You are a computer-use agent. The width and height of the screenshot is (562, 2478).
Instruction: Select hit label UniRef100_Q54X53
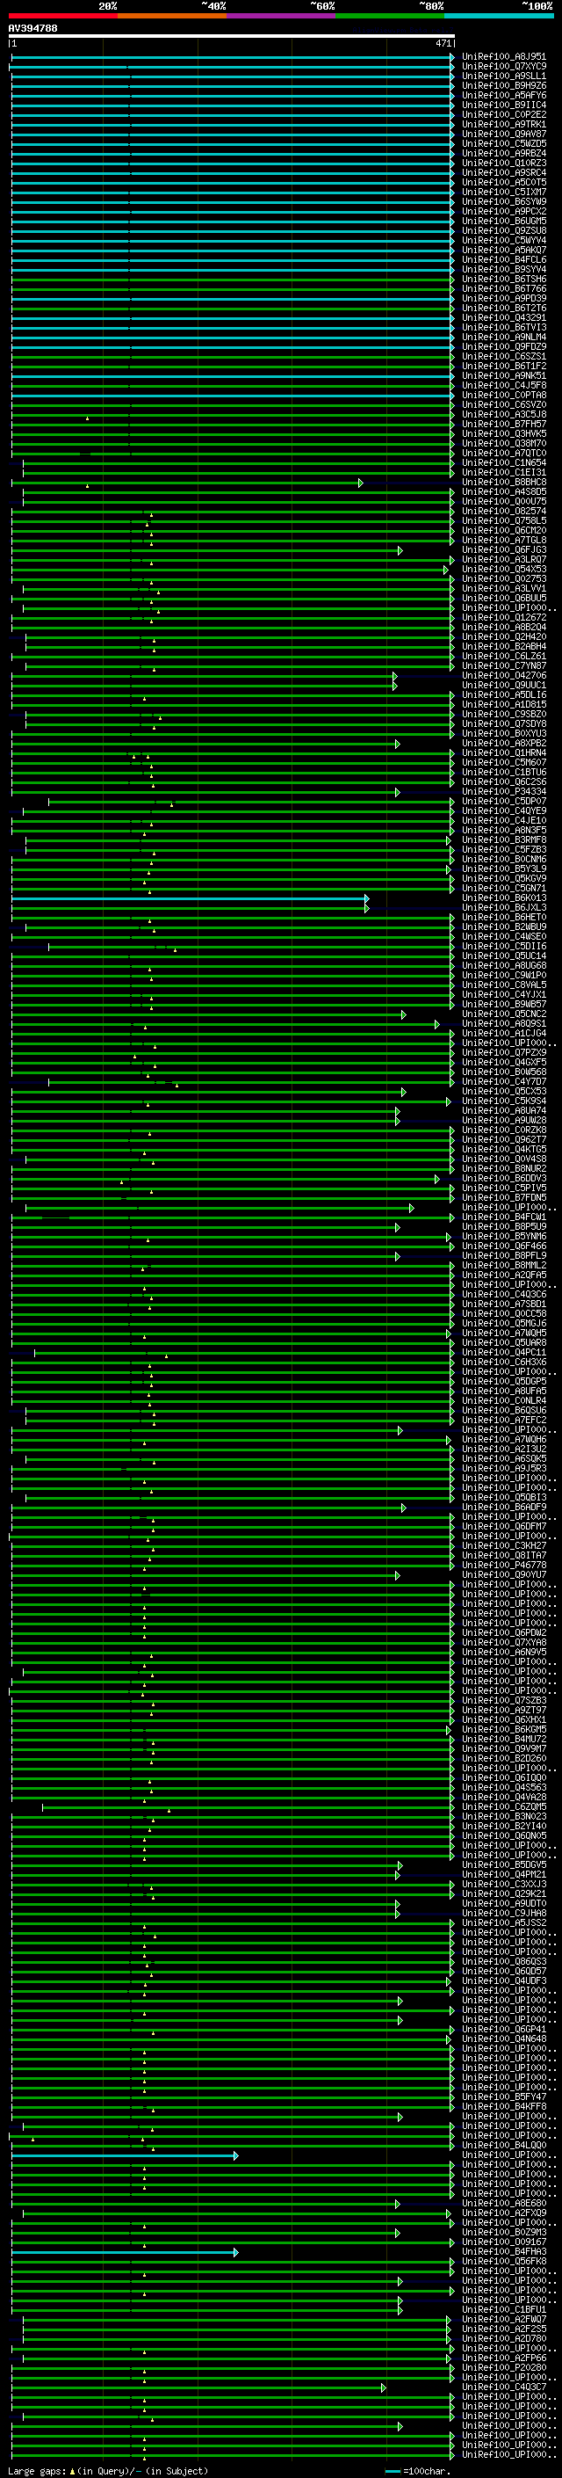(504, 570)
